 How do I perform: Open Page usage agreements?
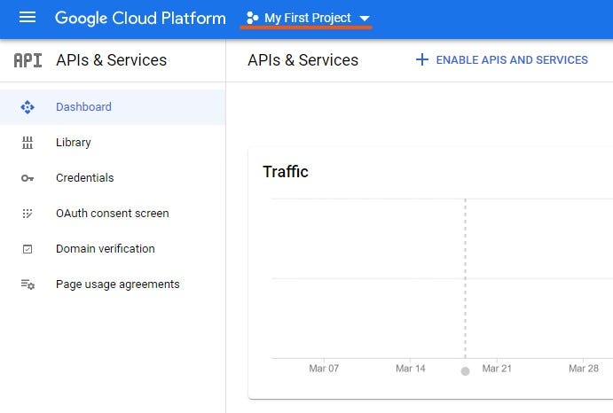113,284
